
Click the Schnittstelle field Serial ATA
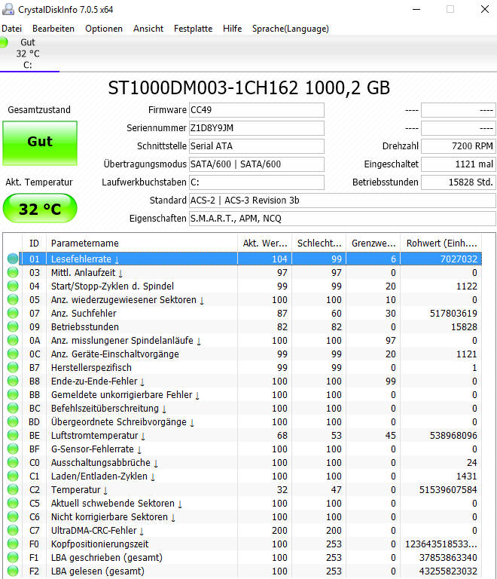click(x=257, y=146)
